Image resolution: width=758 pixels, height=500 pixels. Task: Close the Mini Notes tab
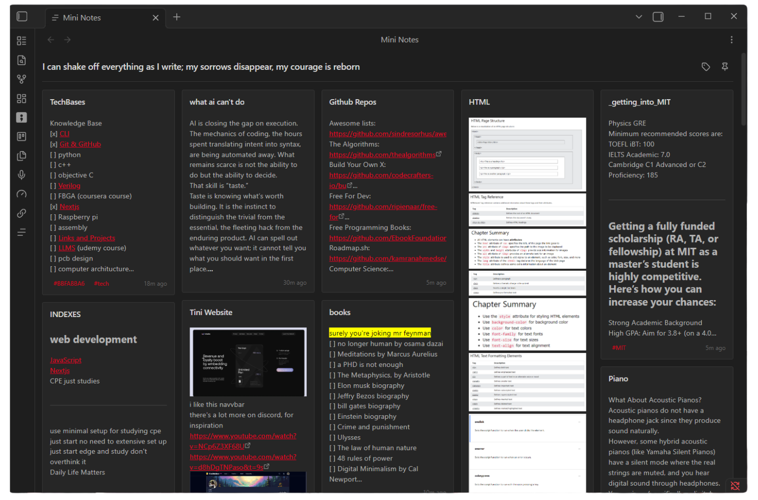(155, 17)
